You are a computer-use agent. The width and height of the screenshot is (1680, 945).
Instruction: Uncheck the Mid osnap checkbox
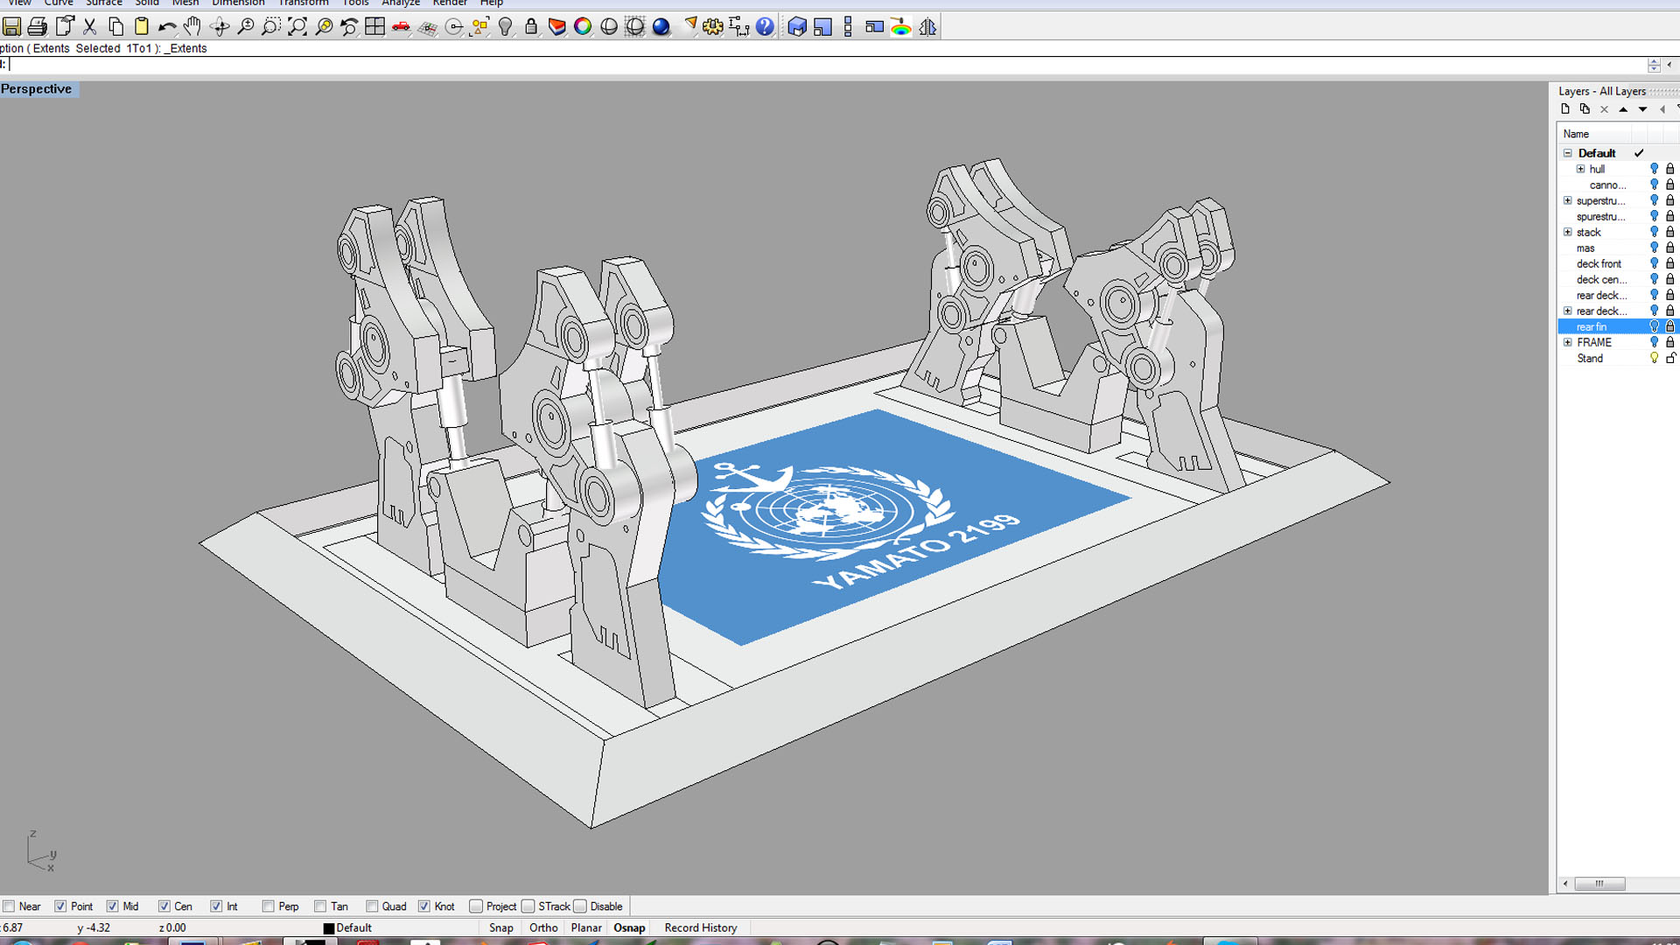coord(112,906)
